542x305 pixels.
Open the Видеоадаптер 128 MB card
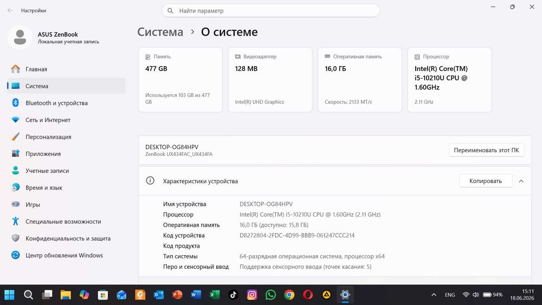click(x=270, y=80)
